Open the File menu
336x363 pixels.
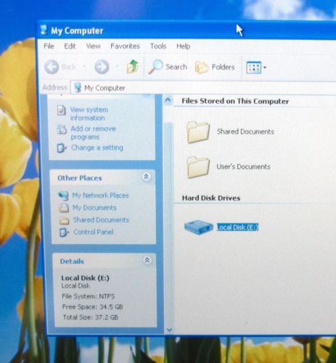[x=49, y=46]
